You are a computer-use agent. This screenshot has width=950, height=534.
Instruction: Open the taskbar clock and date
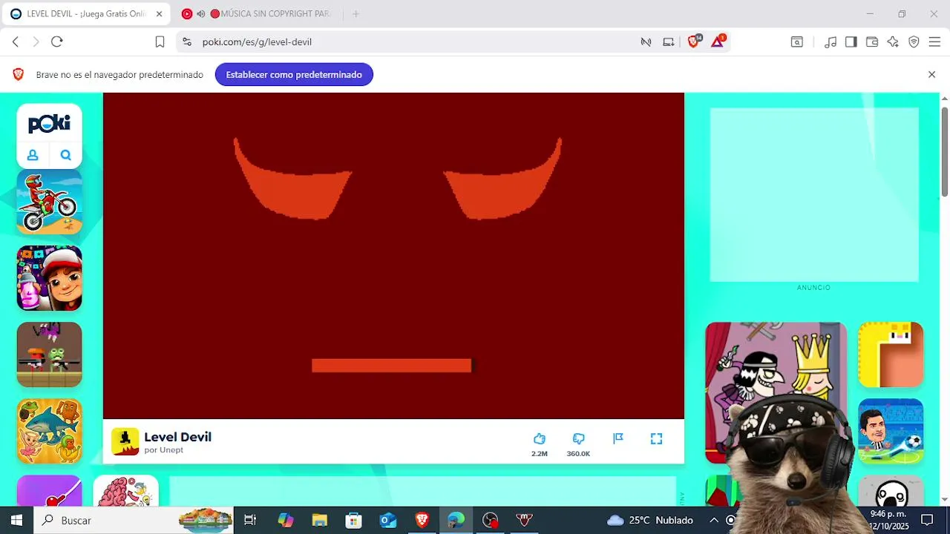coord(888,520)
